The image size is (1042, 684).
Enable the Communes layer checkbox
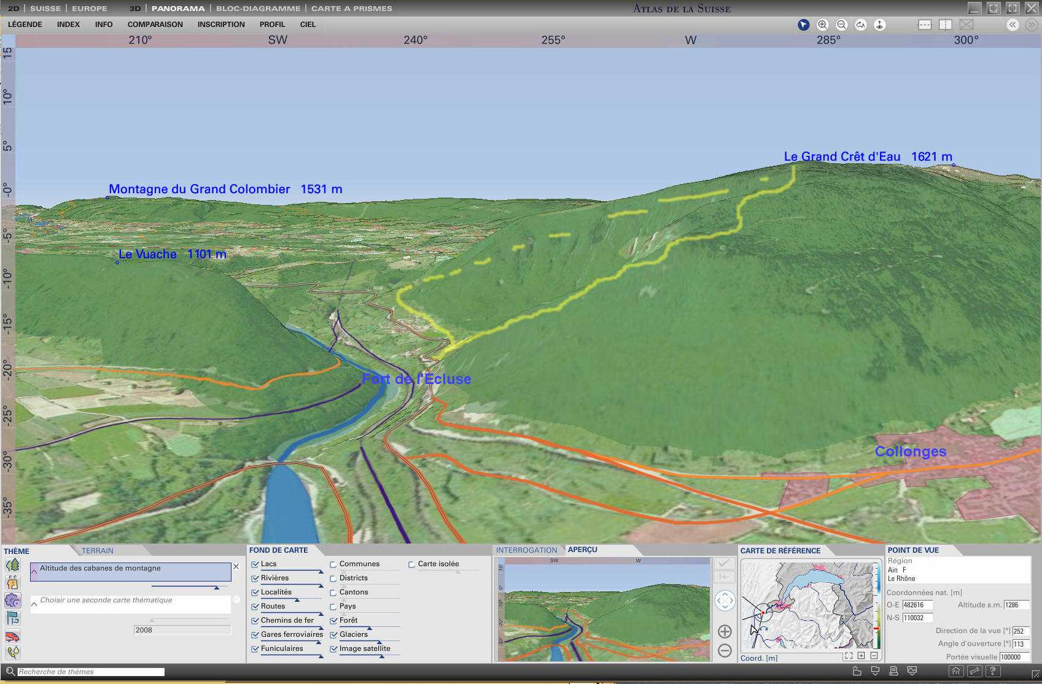click(x=333, y=564)
